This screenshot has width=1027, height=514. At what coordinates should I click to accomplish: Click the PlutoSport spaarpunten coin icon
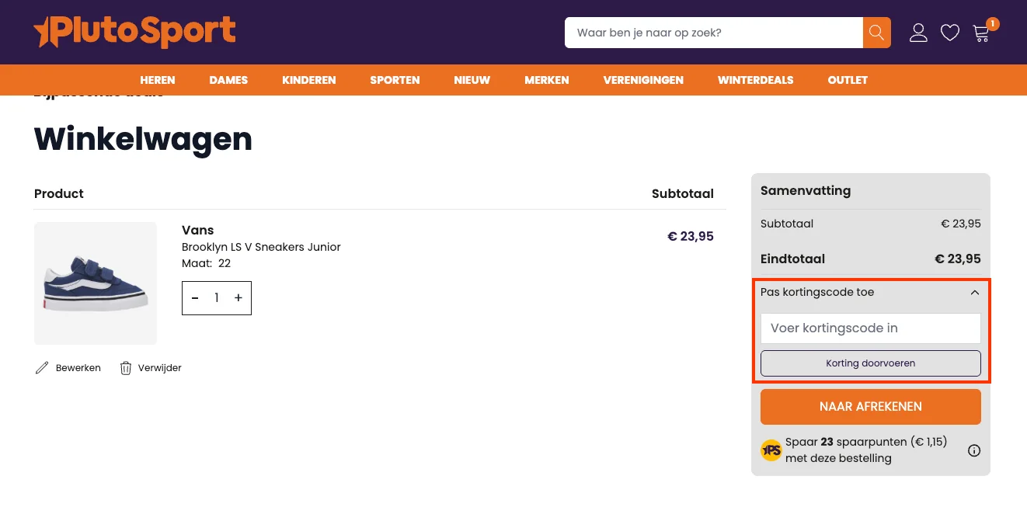771,450
